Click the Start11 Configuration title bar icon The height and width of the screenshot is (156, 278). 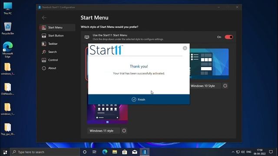coord(40,7)
